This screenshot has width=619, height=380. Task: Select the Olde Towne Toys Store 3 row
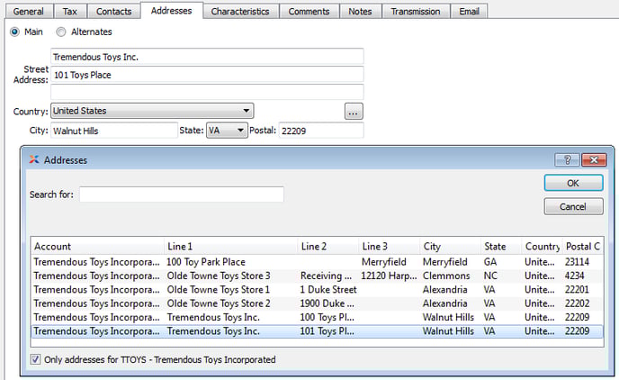[317, 276]
